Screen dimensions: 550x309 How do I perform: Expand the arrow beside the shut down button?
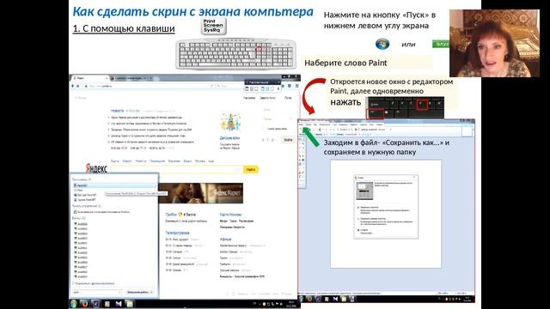(x=151, y=292)
